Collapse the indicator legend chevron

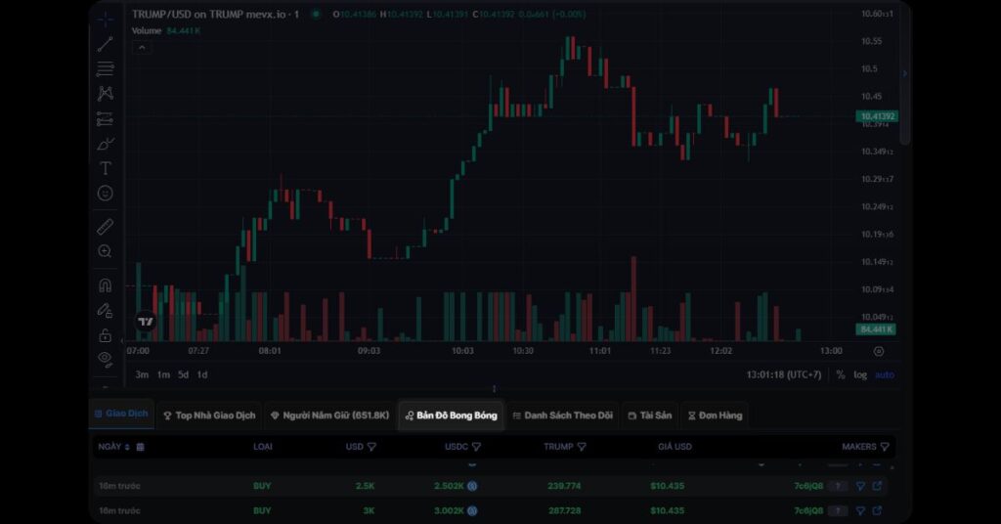click(142, 47)
